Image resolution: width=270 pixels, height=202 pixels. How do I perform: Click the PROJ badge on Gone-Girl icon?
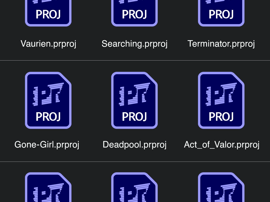(x=48, y=117)
